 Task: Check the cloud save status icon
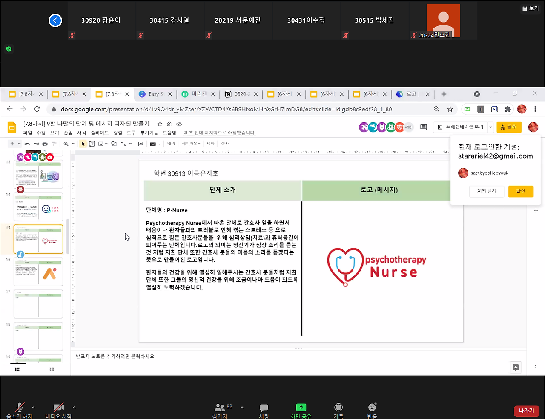pos(179,124)
